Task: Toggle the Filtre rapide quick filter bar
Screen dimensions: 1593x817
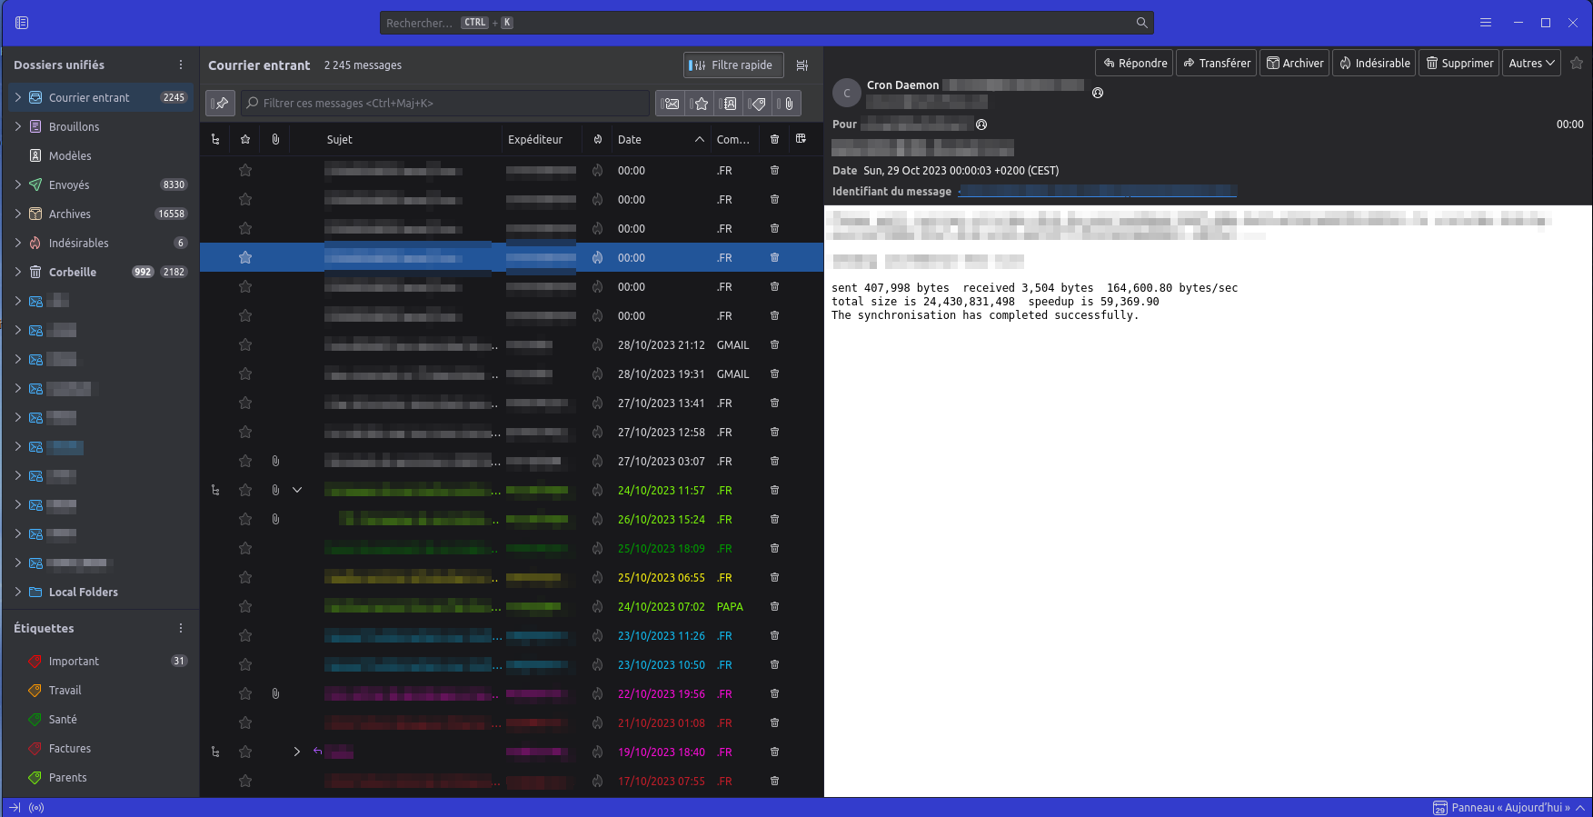Action: pos(731,65)
